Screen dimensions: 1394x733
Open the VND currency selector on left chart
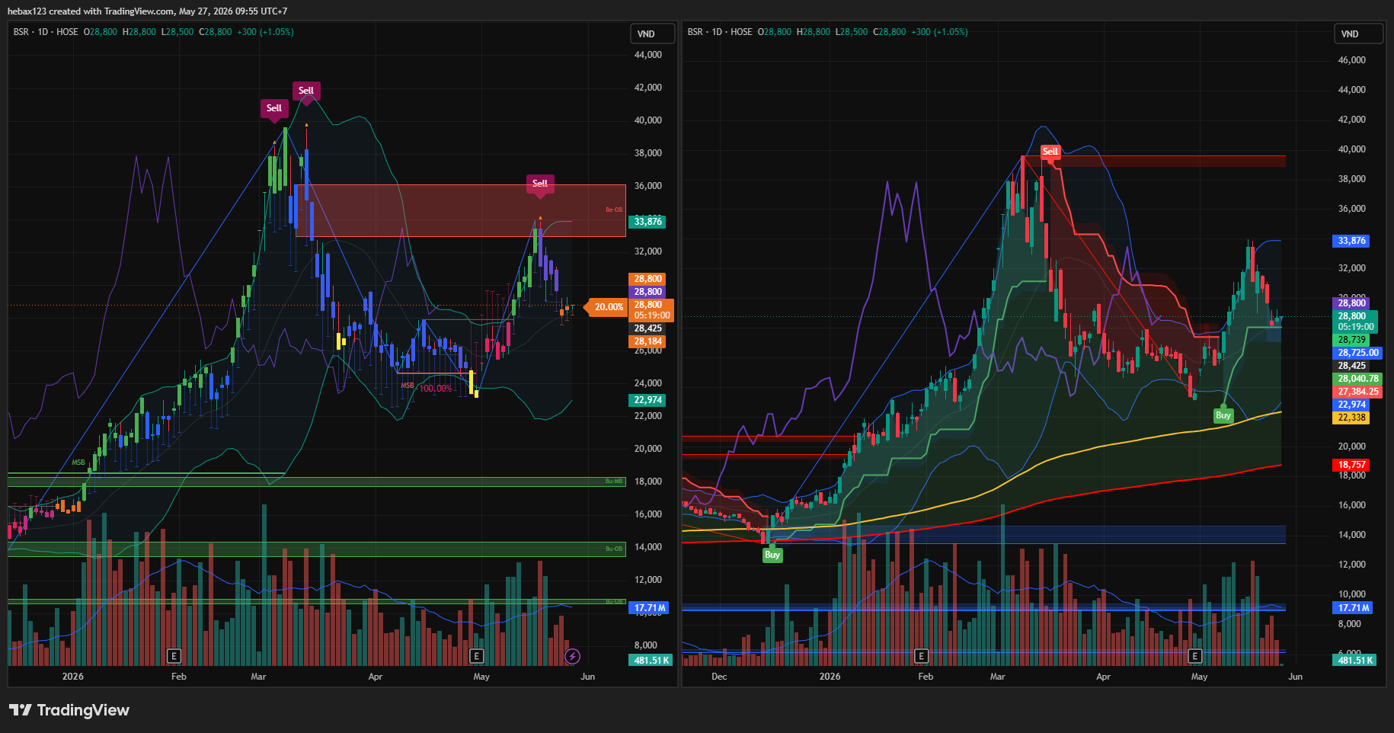coord(652,34)
